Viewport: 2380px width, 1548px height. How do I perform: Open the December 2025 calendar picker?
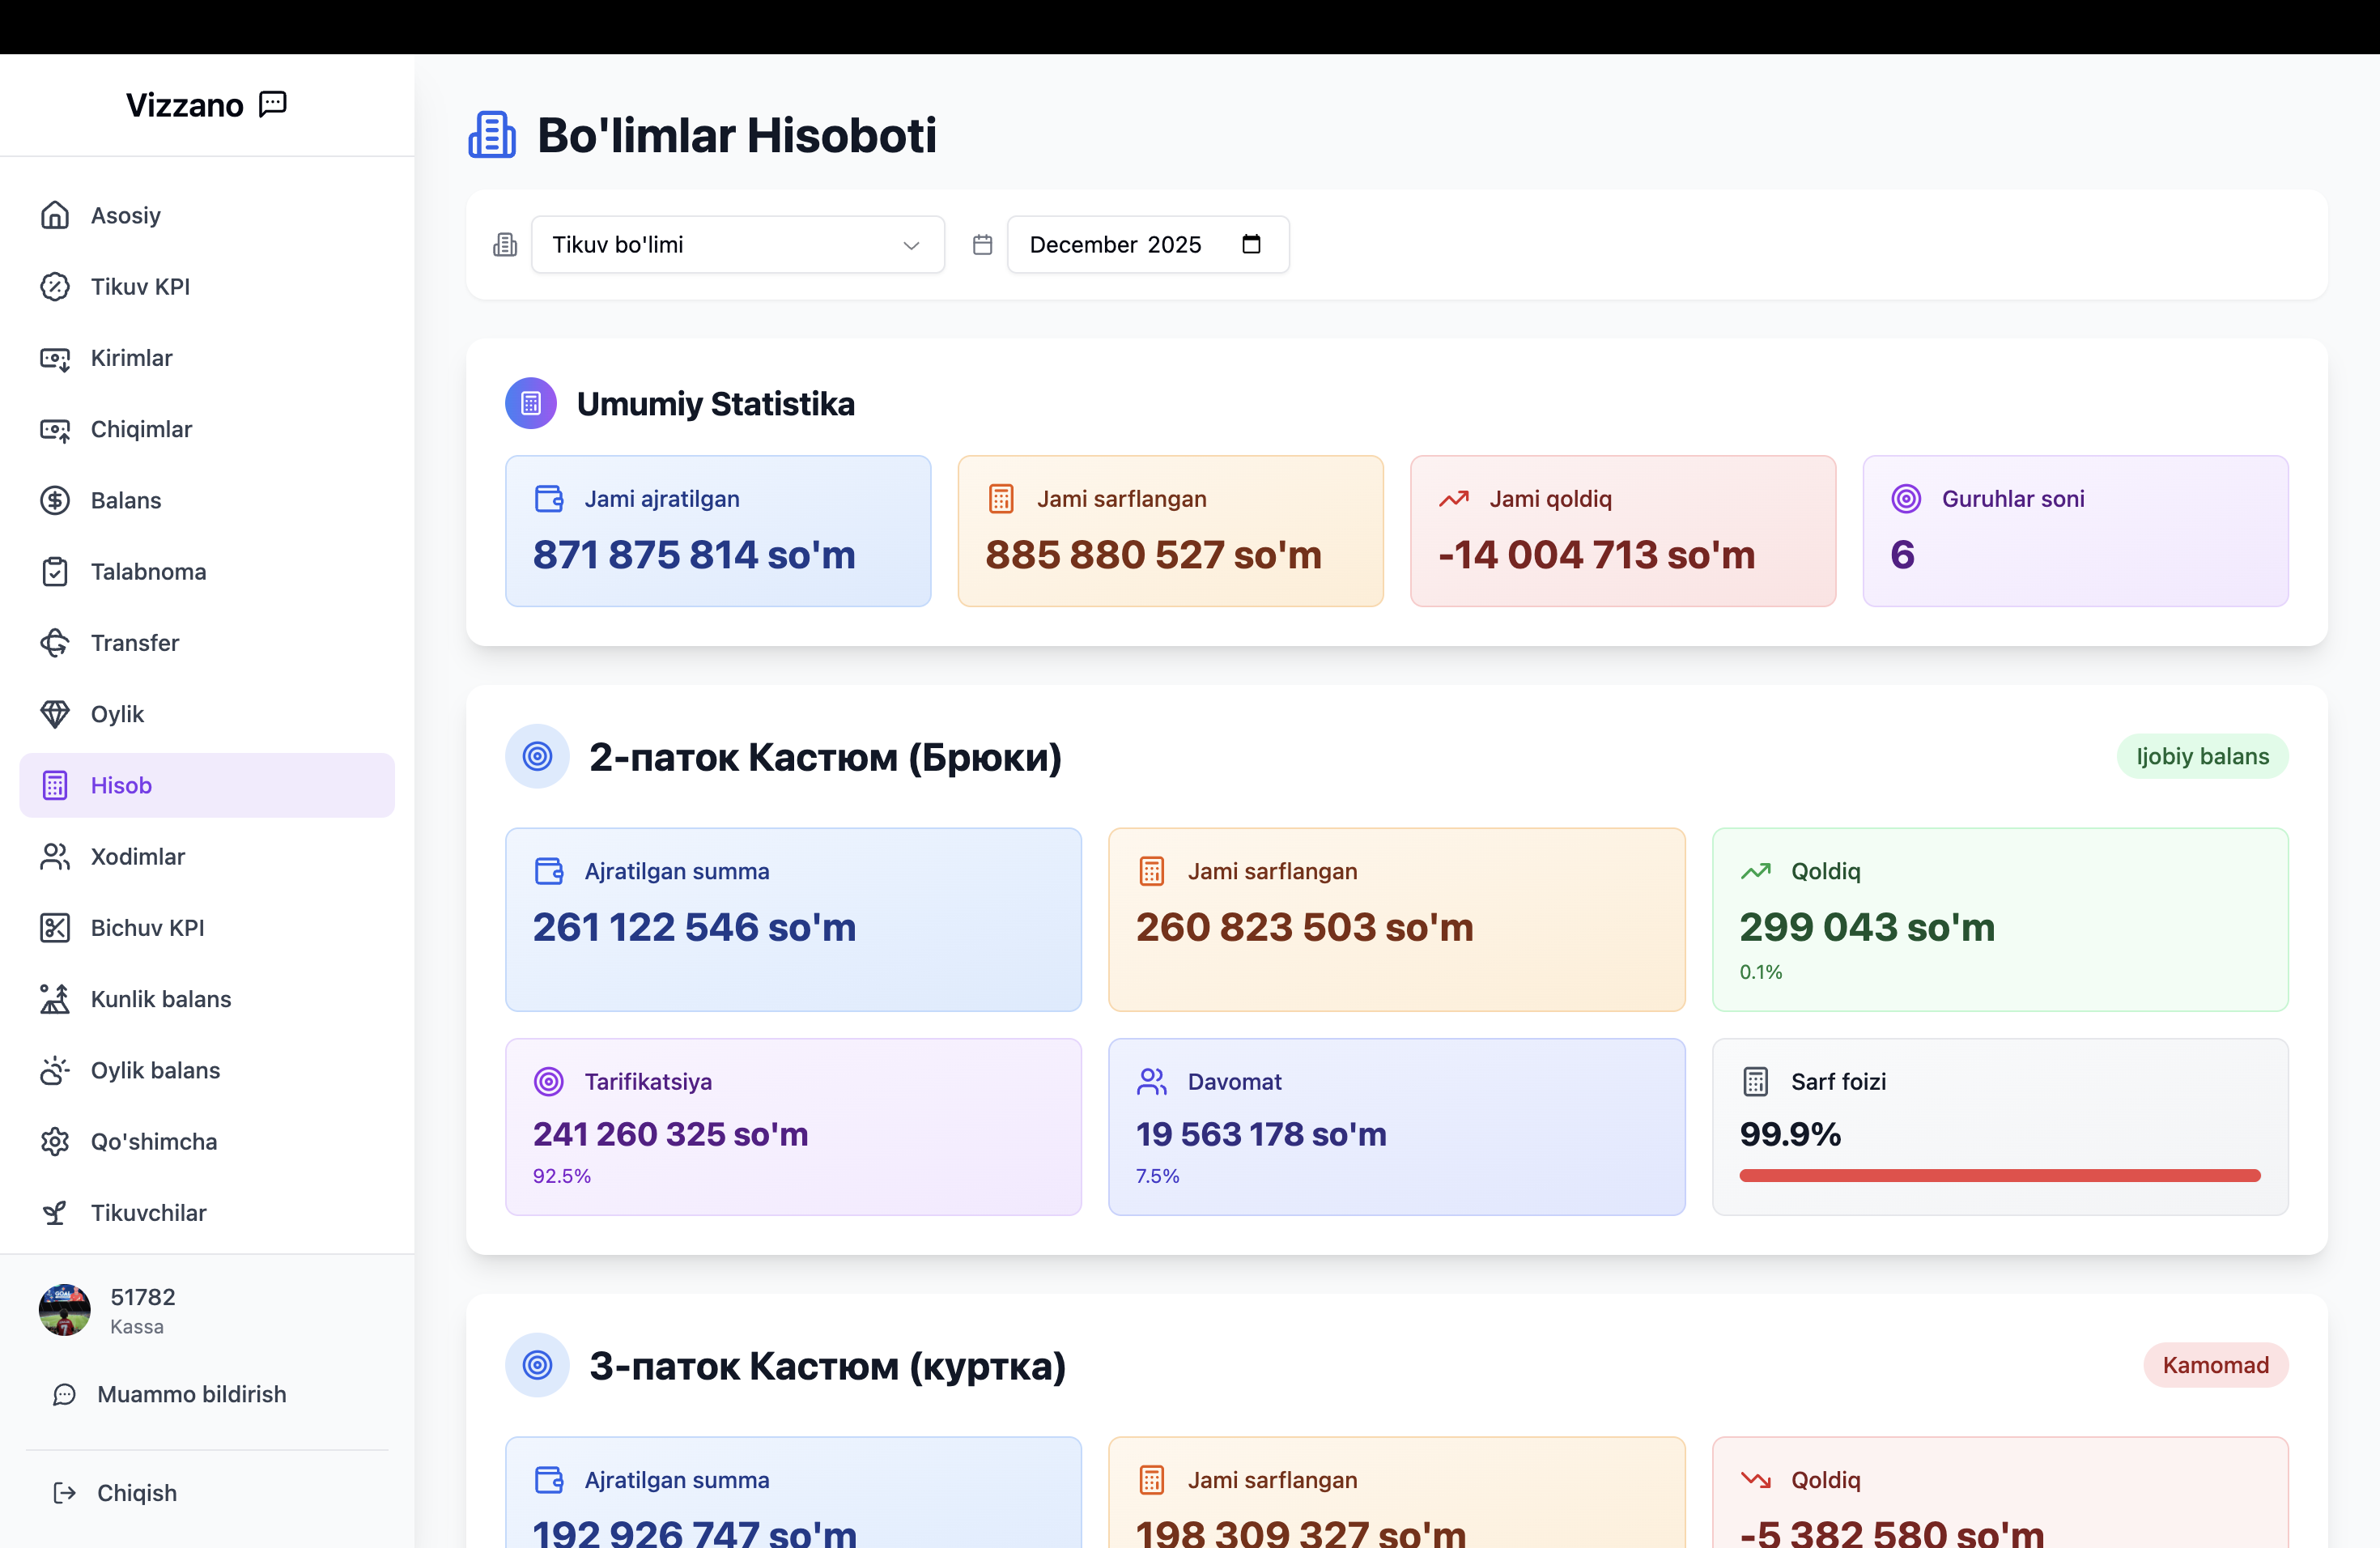pyautogui.click(x=1250, y=245)
